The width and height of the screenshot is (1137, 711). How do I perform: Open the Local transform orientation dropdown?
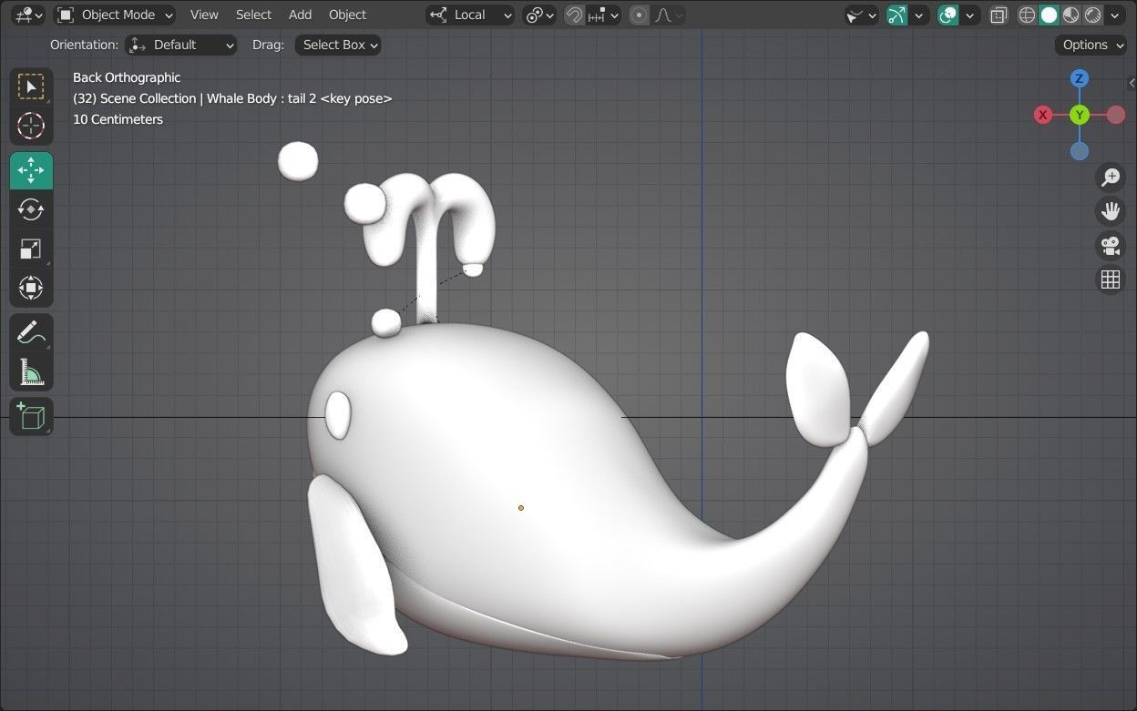point(470,15)
